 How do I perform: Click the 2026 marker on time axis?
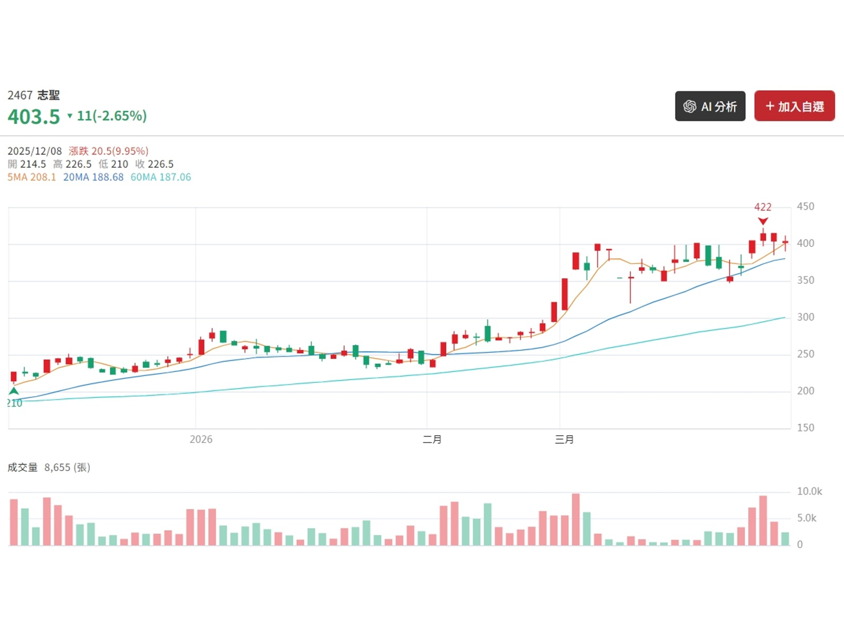pyautogui.click(x=201, y=439)
